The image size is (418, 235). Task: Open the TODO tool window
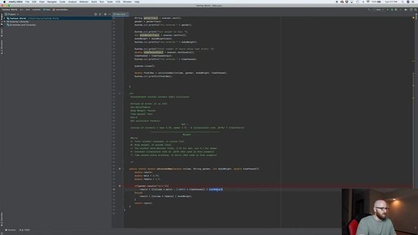pyautogui.click(x=25, y=230)
